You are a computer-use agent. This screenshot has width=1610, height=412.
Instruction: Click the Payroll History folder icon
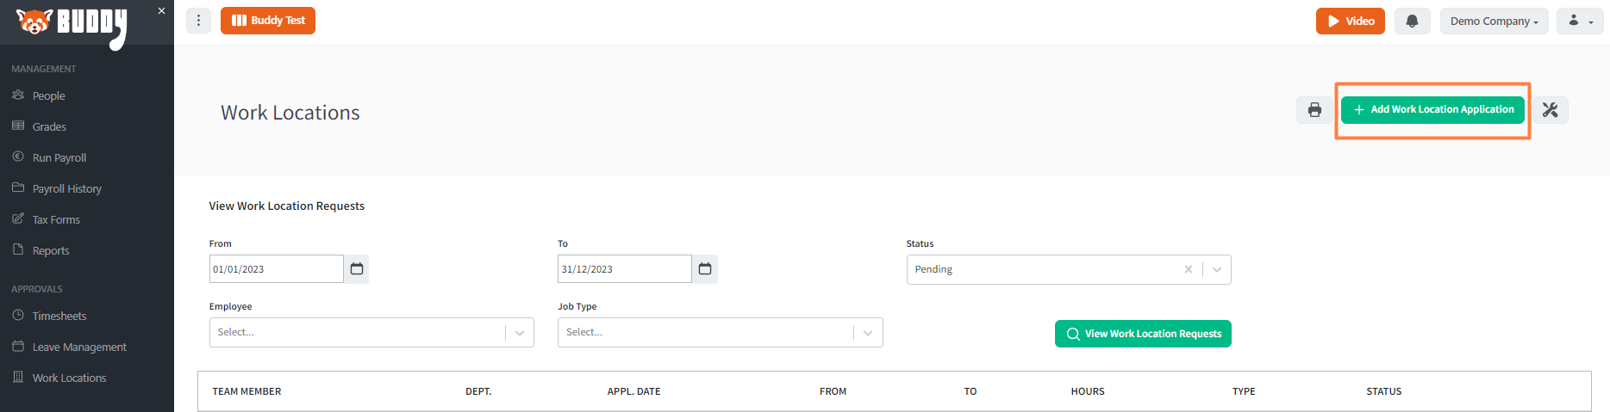pyautogui.click(x=18, y=188)
